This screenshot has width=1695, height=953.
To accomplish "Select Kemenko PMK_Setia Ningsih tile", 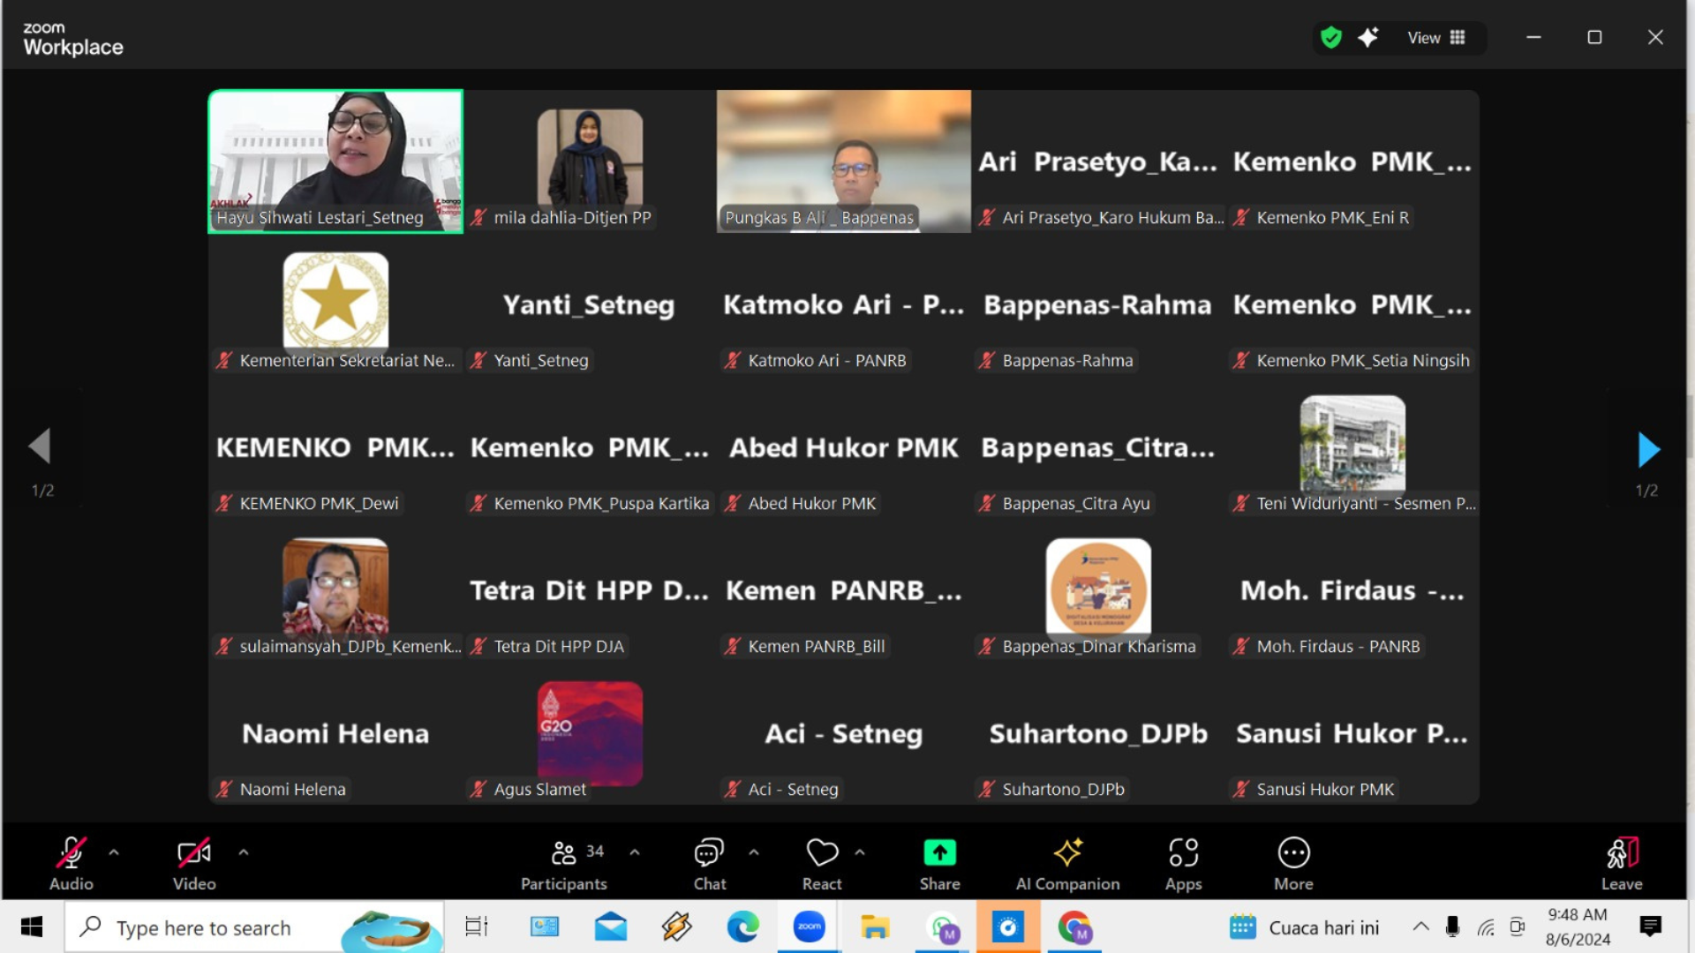I will click(1352, 304).
